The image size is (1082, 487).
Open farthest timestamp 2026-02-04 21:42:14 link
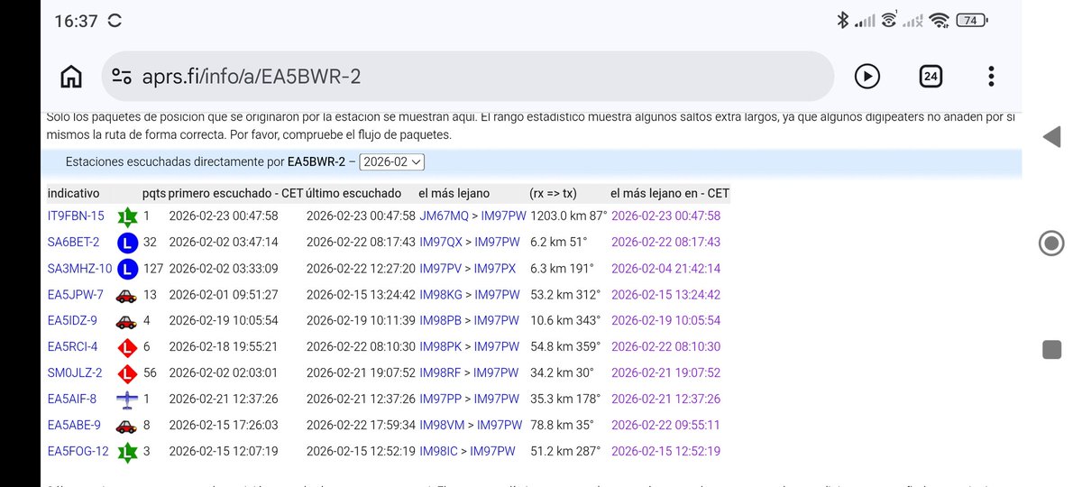pos(665,269)
